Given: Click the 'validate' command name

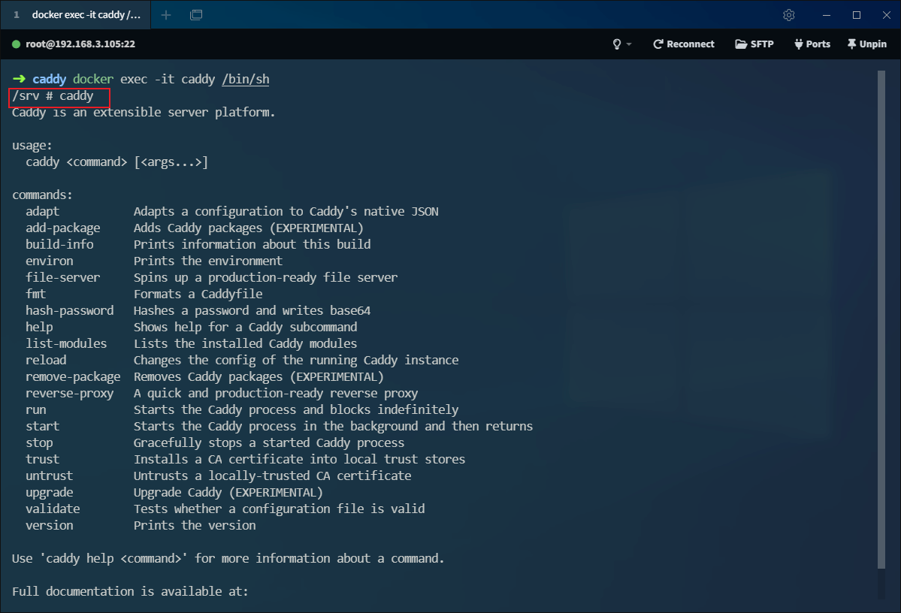Looking at the screenshot, I should (x=53, y=509).
